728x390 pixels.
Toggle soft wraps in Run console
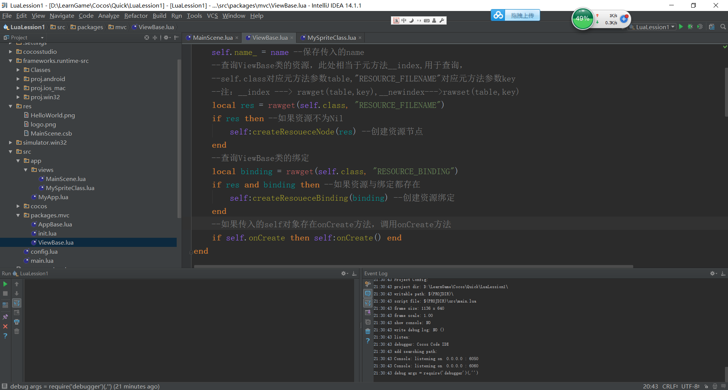point(17,303)
